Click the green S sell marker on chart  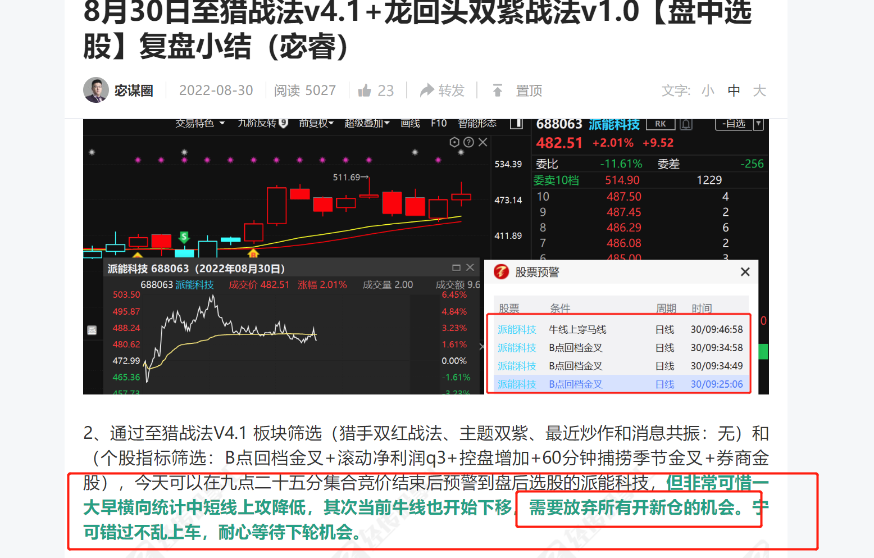(184, 237)
